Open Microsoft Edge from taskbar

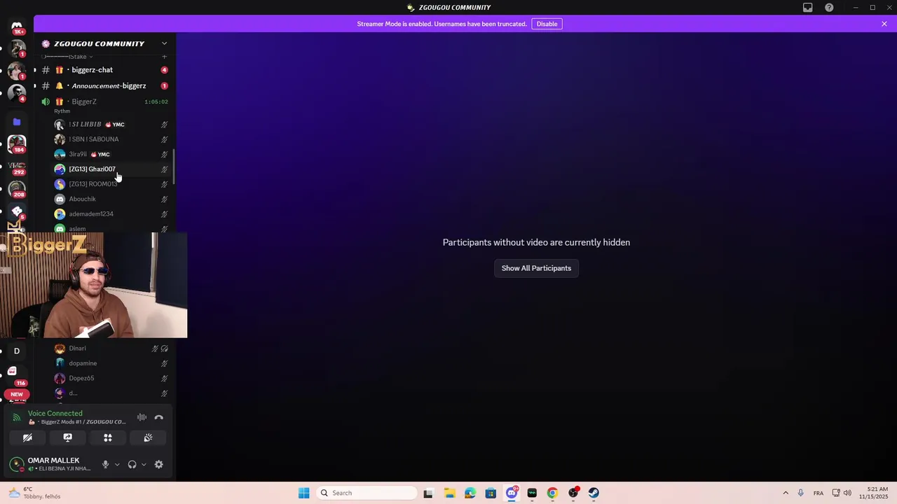pyautogui.click(x=470, y=493)
